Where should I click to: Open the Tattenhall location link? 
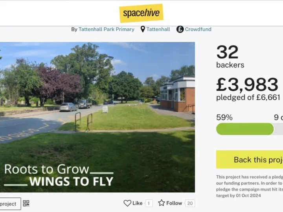158,29
